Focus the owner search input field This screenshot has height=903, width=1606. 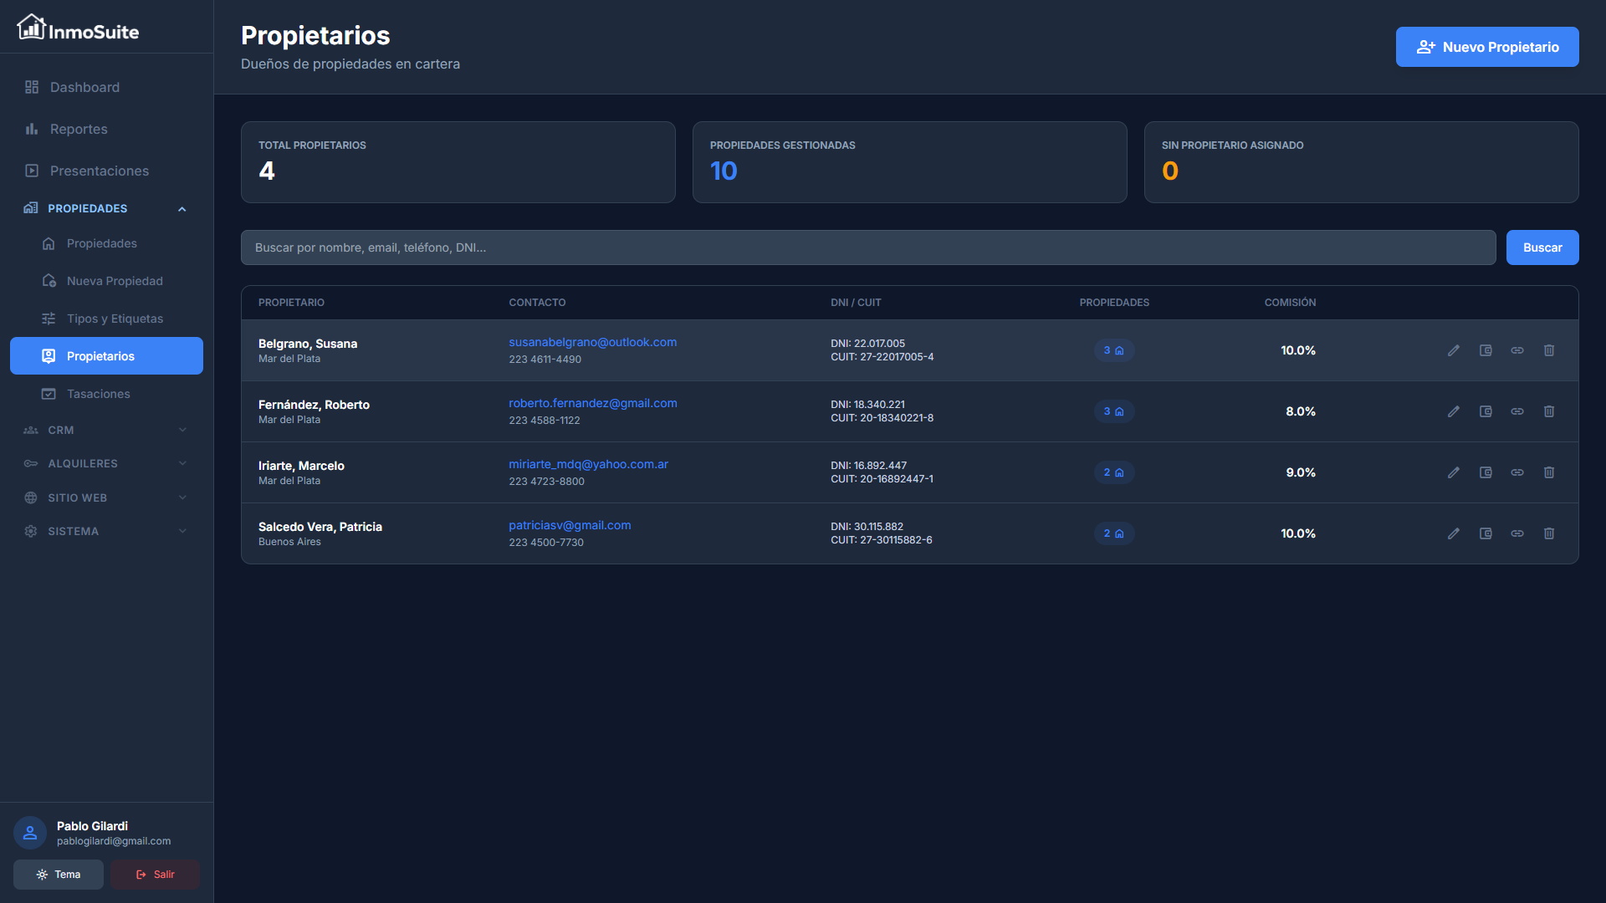867,247
